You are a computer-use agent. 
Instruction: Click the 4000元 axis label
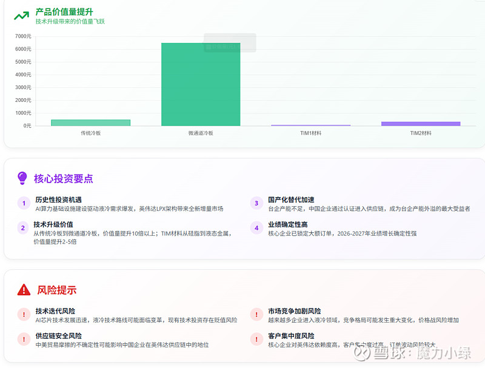click(x=23, y=75)
